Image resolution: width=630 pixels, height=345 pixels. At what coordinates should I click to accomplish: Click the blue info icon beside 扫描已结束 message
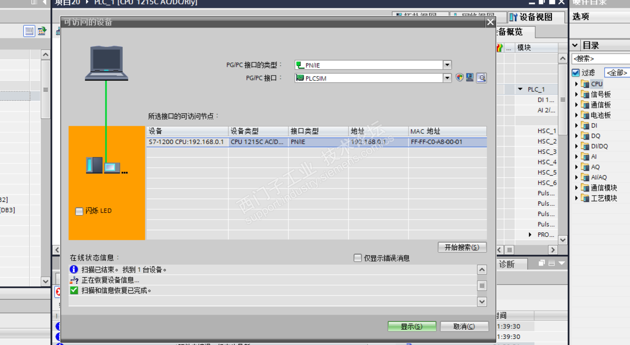pyautogui.click(x=74, y=269)
